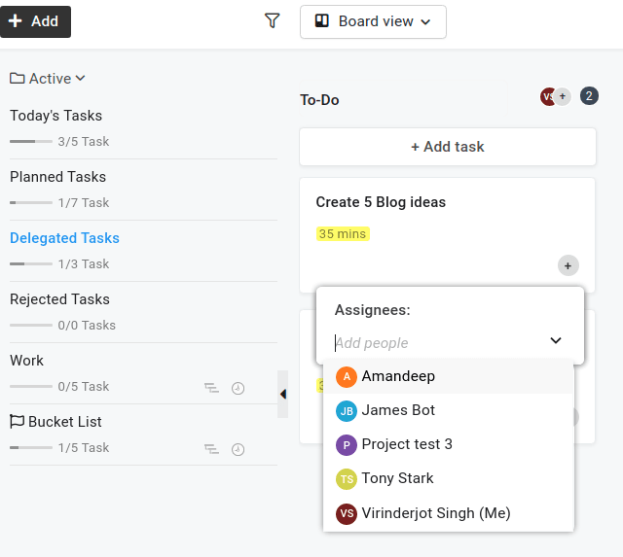This screenshot has width=623, height=557.
Task: Click the Work list timeline icon
Action: (211, 388)
